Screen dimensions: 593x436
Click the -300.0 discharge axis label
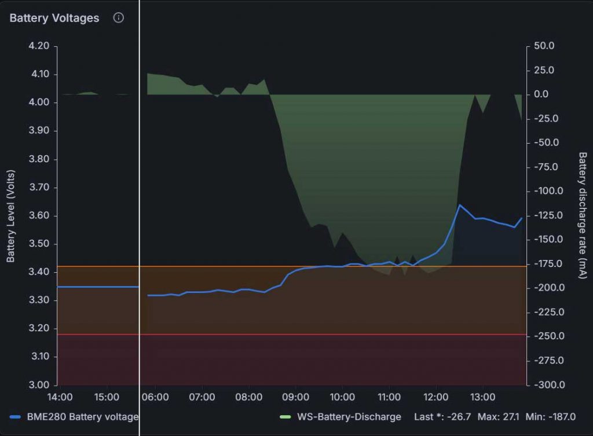tap(549, 385)
